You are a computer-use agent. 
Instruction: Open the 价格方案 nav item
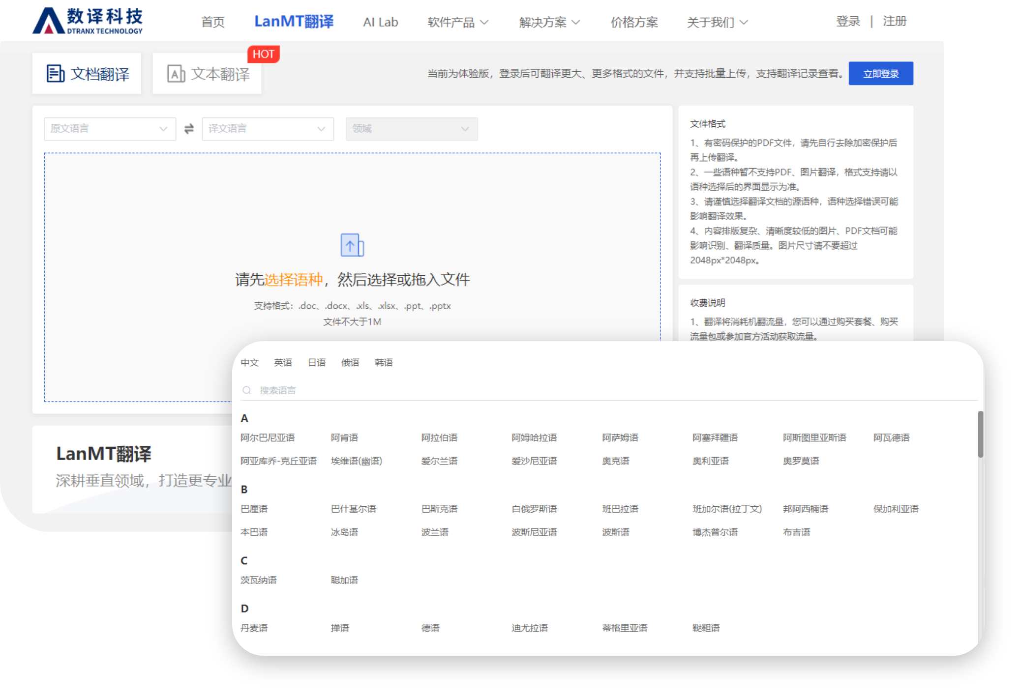(x=634, y=22)
